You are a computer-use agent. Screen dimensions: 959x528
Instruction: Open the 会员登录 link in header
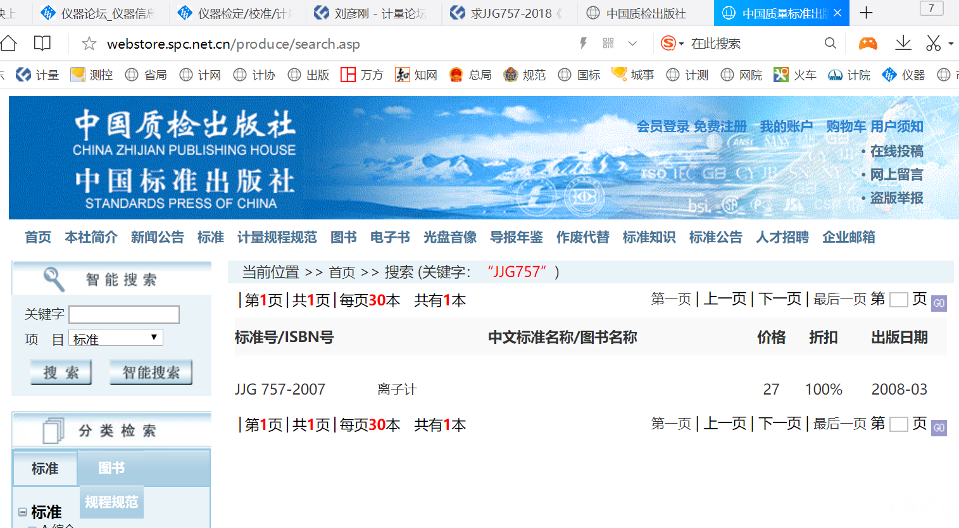click(x=662, y=126)
